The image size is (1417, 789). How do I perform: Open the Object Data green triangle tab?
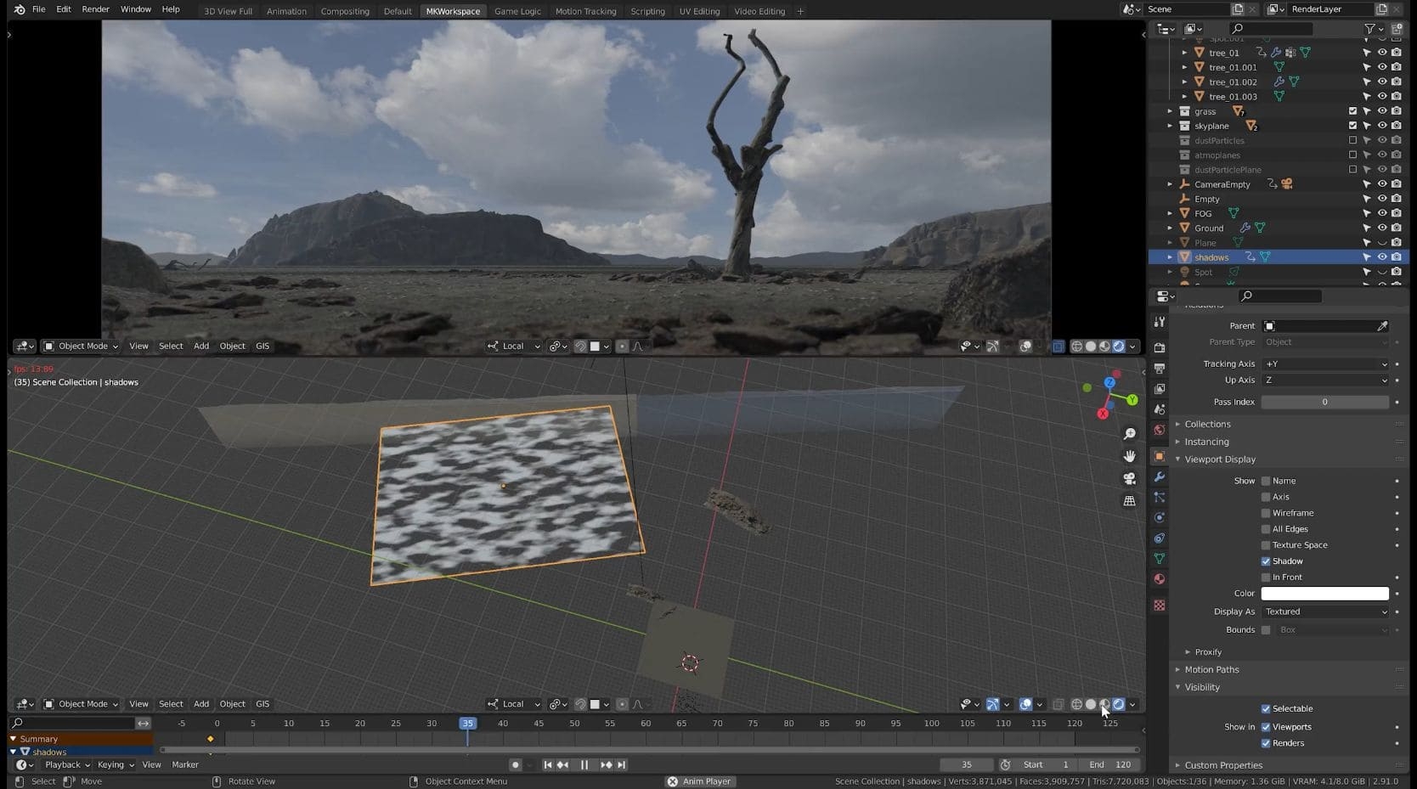(x=1160, y=559)
